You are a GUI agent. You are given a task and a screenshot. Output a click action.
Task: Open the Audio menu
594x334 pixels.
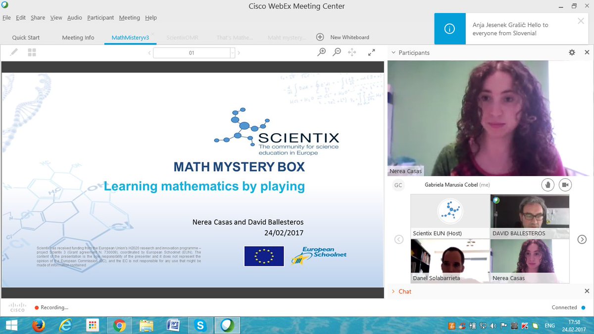(x=75, y=17)
